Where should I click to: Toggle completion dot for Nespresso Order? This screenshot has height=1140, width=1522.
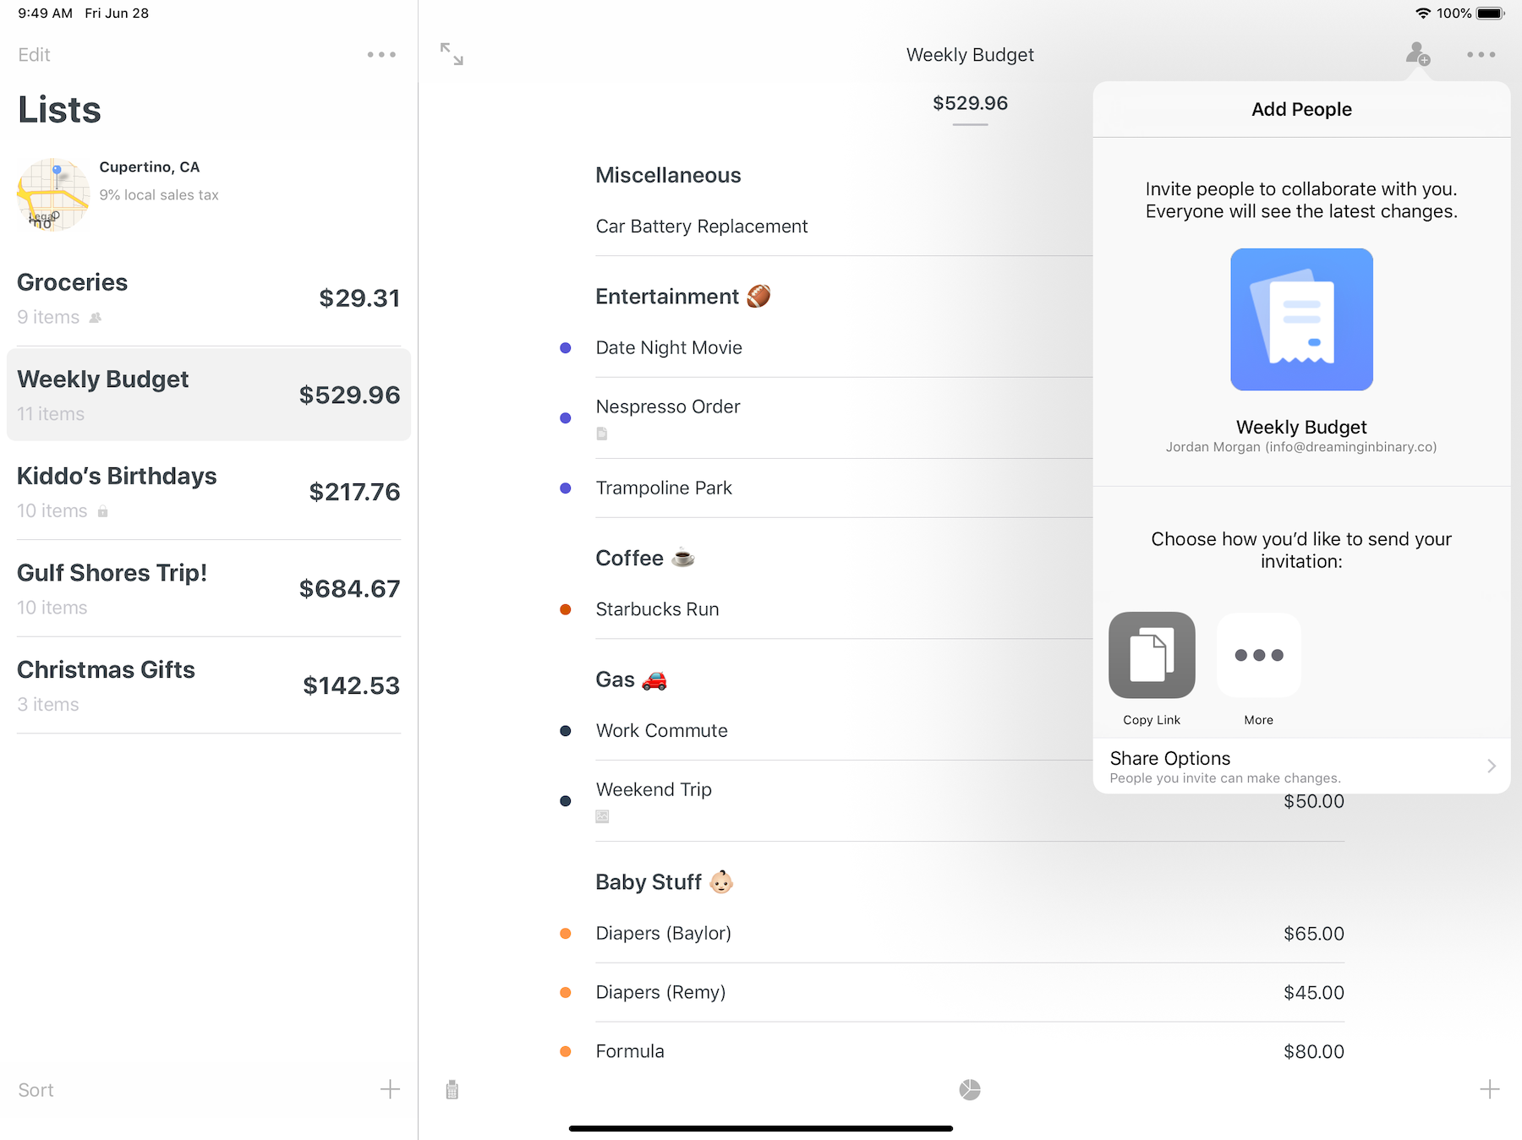566,418
